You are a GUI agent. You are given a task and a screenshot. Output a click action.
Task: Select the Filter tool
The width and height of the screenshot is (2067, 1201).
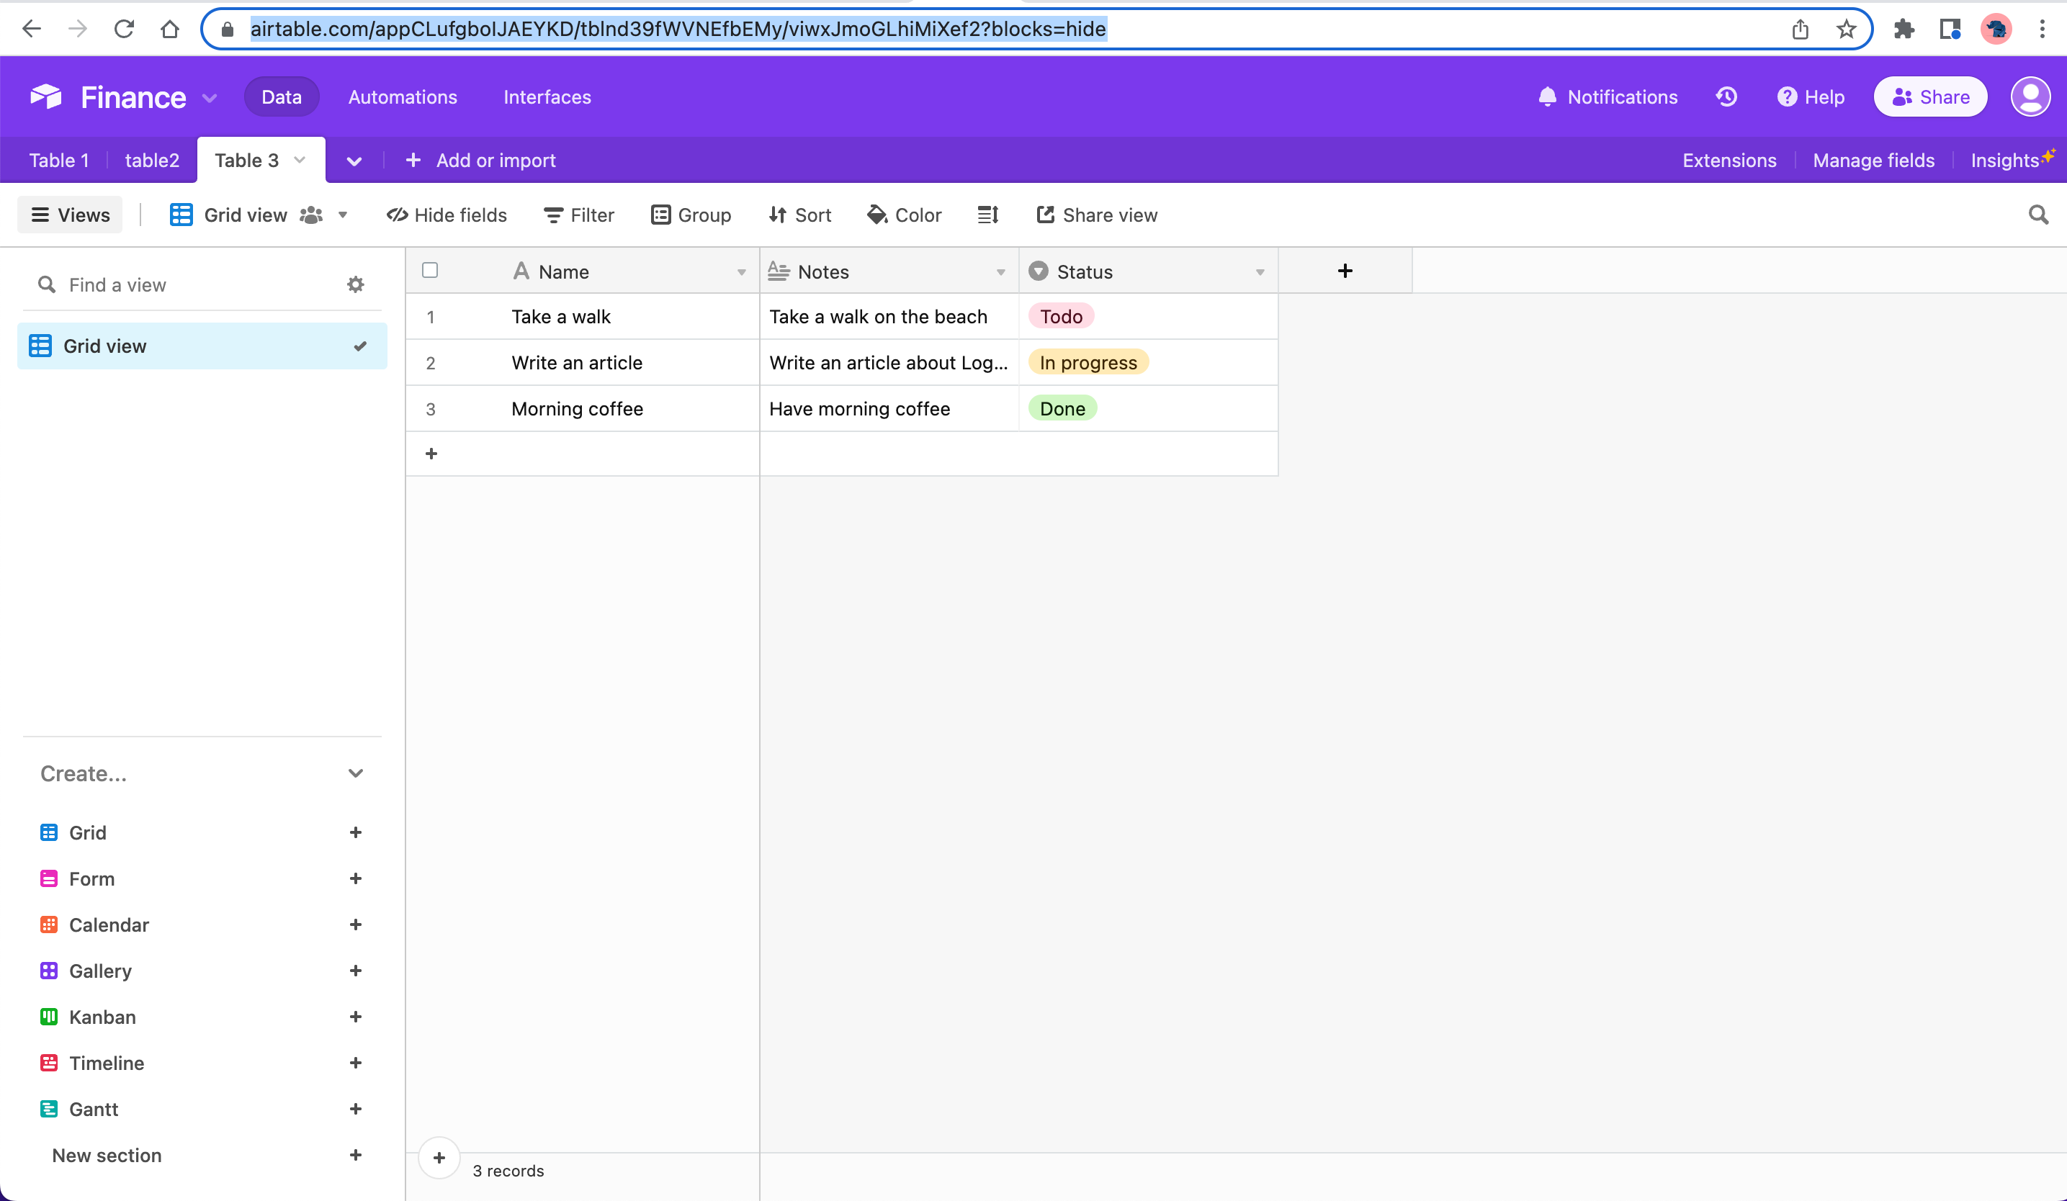tap(579, 215)
